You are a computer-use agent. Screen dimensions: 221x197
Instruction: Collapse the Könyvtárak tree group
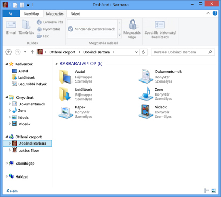click(6, 97)
